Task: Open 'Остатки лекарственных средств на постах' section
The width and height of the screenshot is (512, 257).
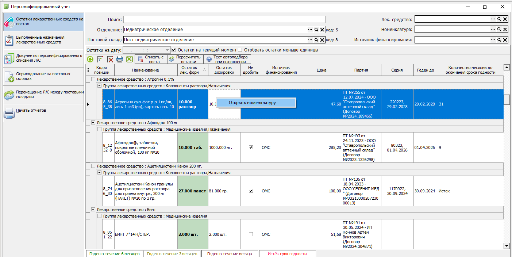Action: tap(43, 21)
